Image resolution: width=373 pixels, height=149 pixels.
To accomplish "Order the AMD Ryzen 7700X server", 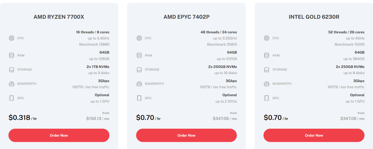I will coord(59,135).
